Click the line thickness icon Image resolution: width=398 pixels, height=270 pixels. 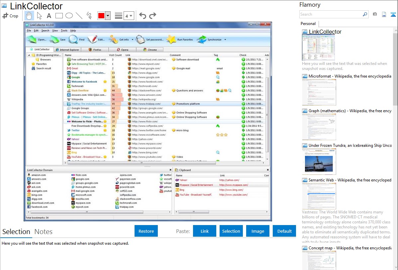tap(119, 16)
